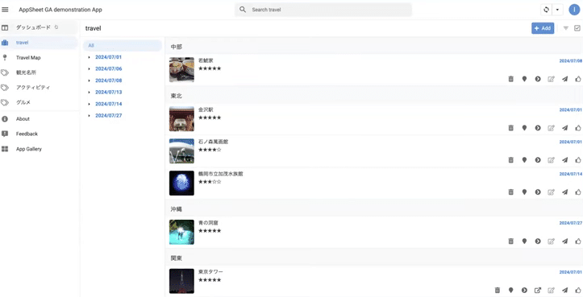The height and width of the screenshot is (297, 583).
Task: Click the send icon for 青の洞窟
Action: point(564,241)
